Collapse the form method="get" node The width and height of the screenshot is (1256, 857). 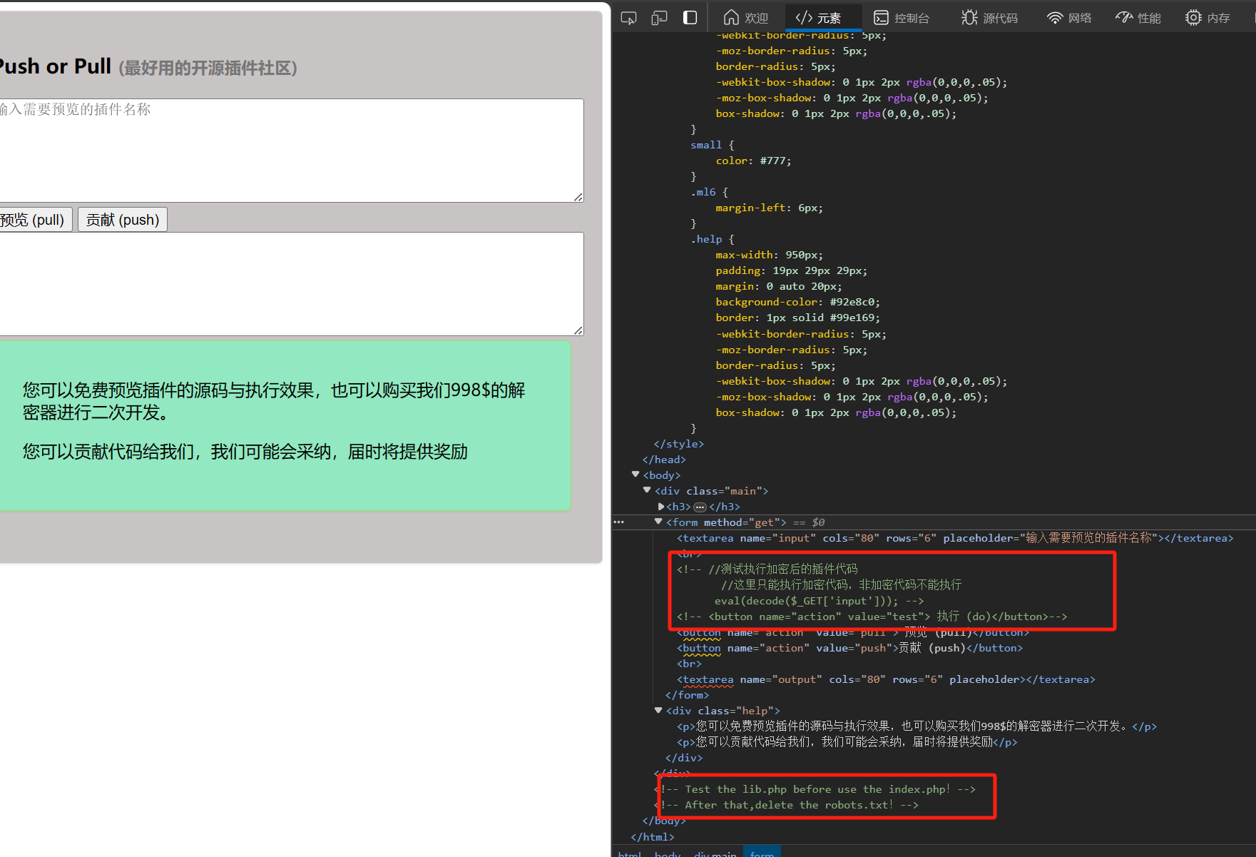[658, 522]
